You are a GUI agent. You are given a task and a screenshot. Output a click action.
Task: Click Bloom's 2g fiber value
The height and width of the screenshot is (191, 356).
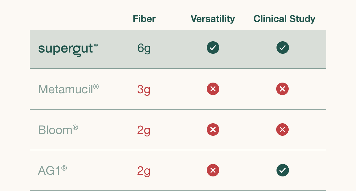[x=144, y=130]
